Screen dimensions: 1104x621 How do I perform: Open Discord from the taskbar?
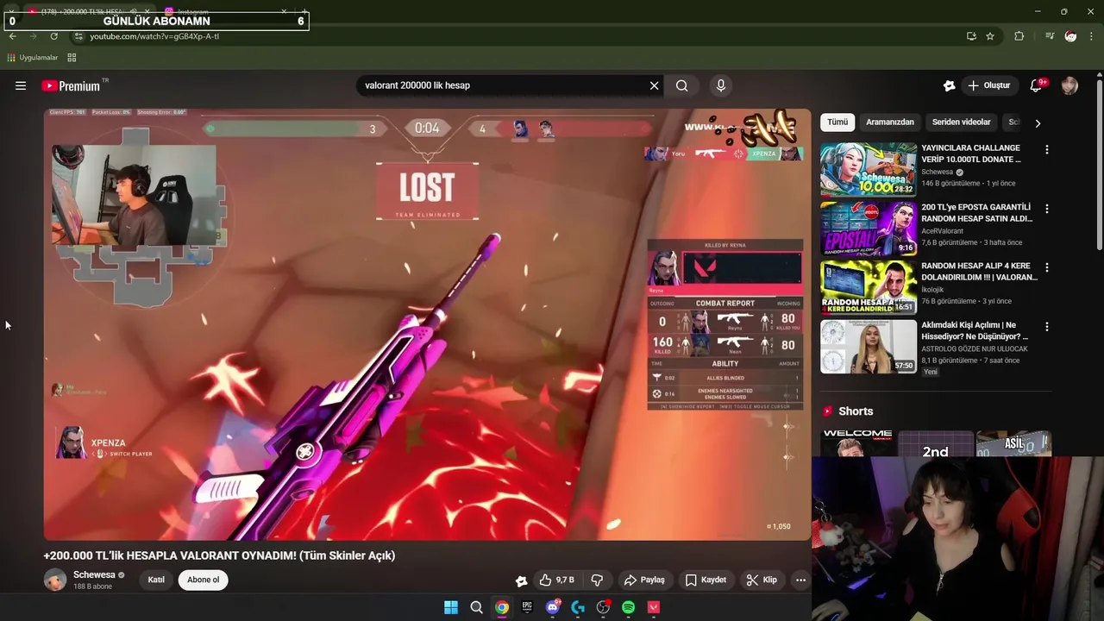[553, 607]
